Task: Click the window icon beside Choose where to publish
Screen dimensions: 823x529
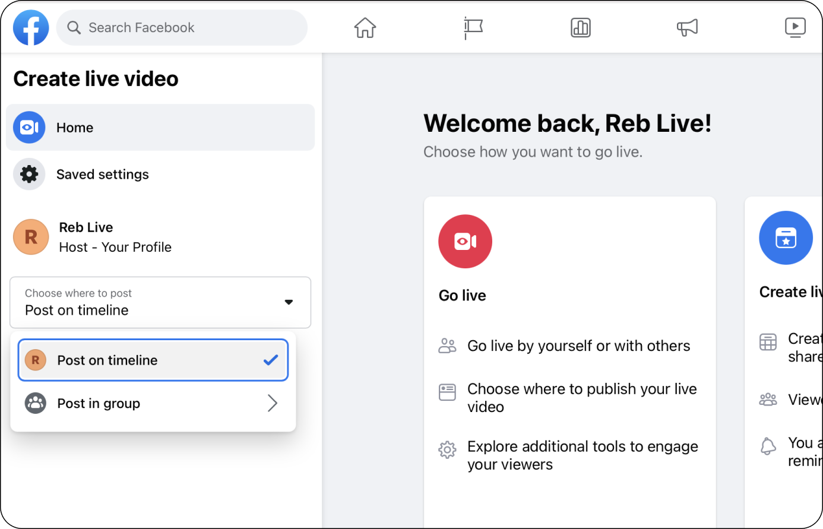Action: pyautogui.click(x=447, y=392)
